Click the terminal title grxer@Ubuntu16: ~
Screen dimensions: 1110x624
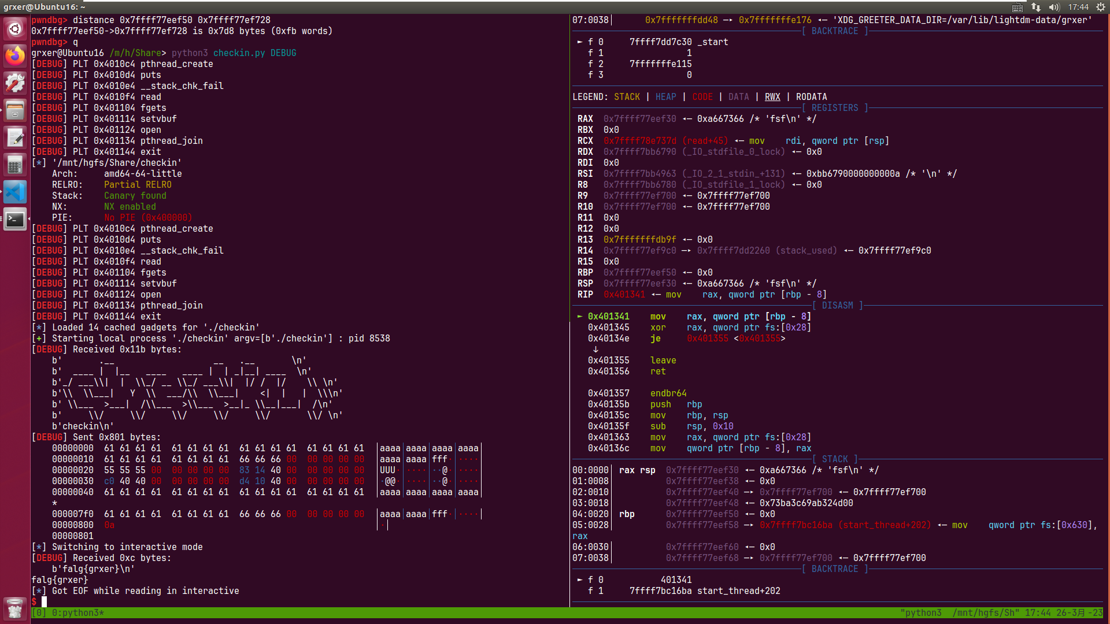(x=45, y=7)
